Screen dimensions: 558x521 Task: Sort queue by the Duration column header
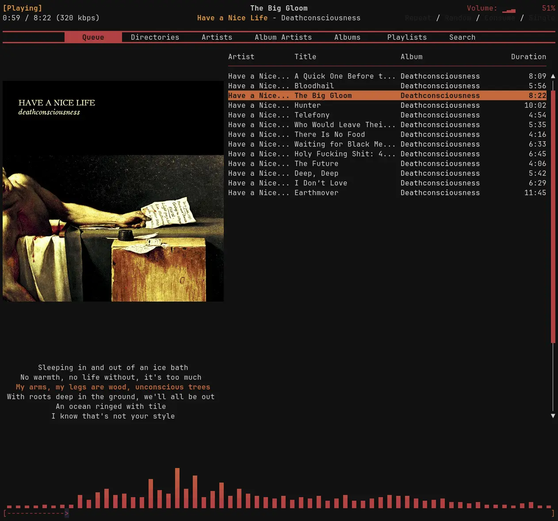coord(529,57)
